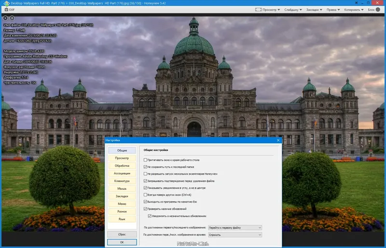
Task: Open the Язык settings tab
Action: pyautogui.click(x=122, y=219)
